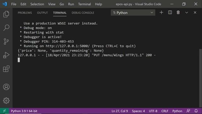
Task: Open the Help menu
Action: [98, 4]
